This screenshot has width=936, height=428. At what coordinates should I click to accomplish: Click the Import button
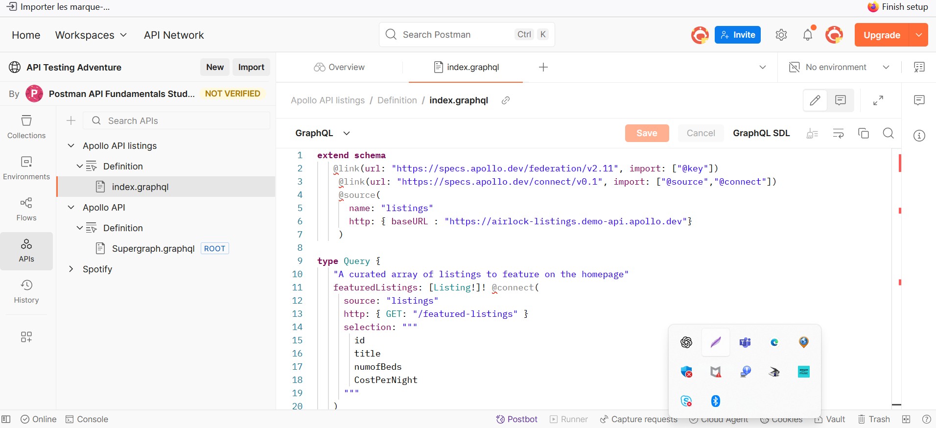[251, 67]
